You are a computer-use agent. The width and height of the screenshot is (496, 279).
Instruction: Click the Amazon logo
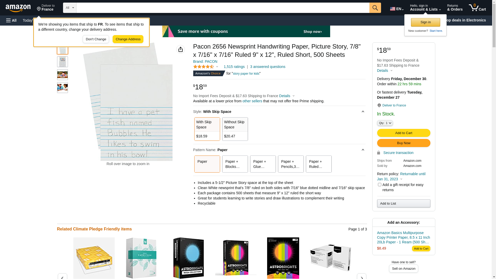18,8
